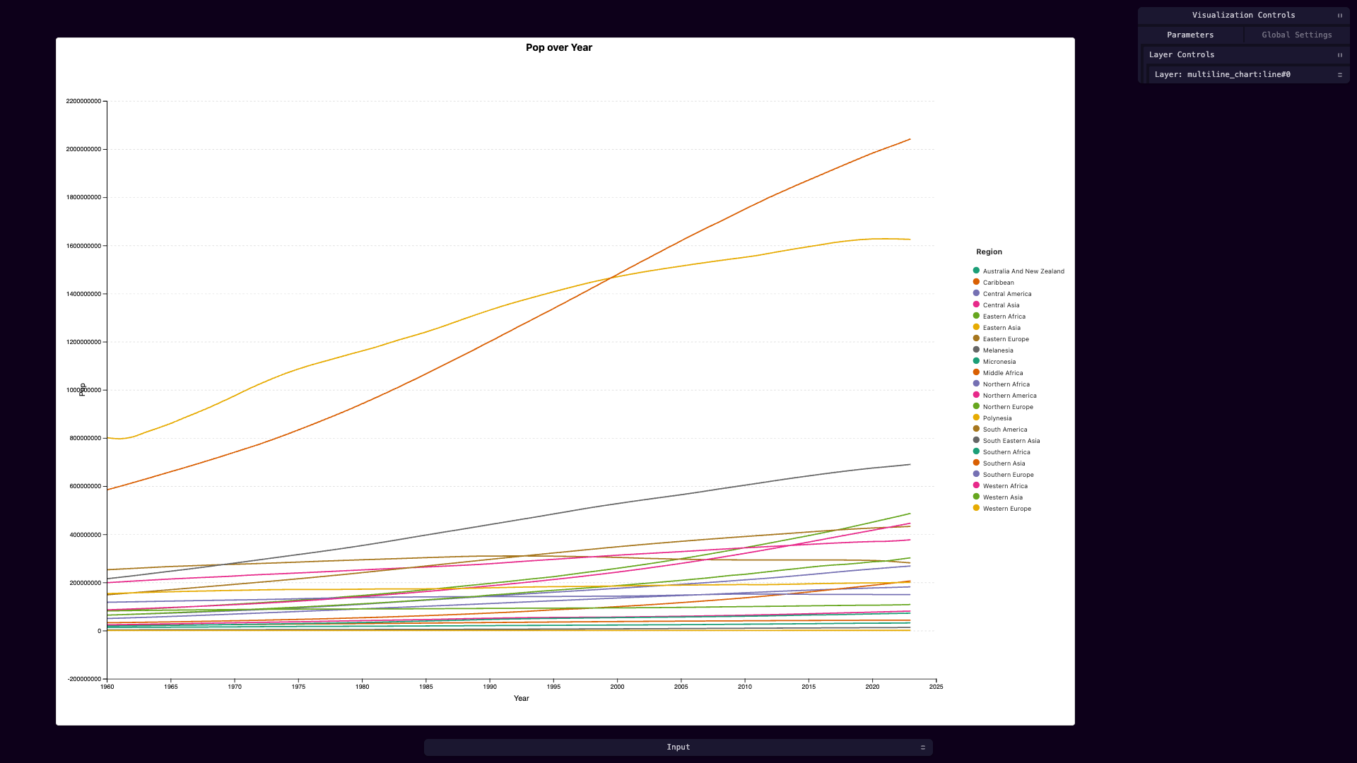Select the Central America legend entry
This screenshot has width=1357, height=763.
point(1002,294)
